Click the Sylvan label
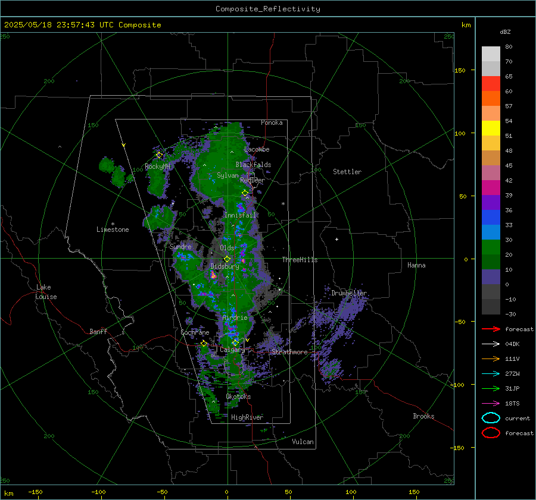536x500 pixels. pyautogui.click(x=228, y=175)
